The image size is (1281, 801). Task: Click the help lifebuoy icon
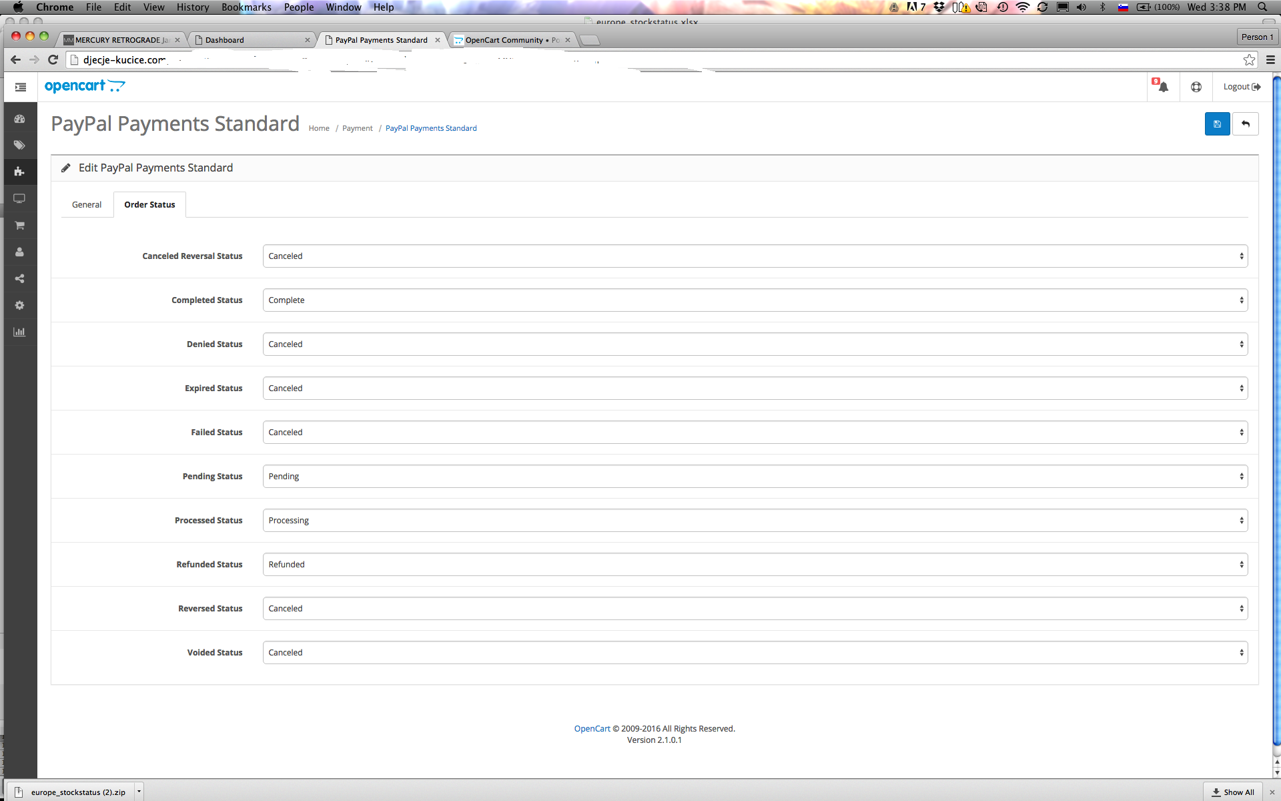pyautogui.click(x=1196, y=87)
